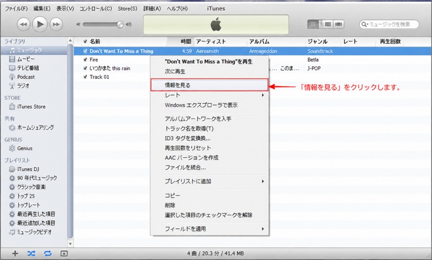Select ミュージック in the library sidebar
Viewport: 432px width, 260px height.
(x=33, y=50)
